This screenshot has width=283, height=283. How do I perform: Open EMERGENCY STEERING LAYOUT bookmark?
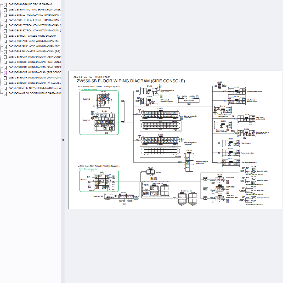(35, 88)
